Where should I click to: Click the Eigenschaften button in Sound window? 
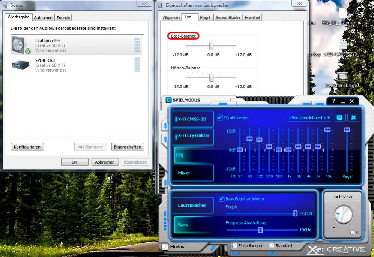click(128, 147)
